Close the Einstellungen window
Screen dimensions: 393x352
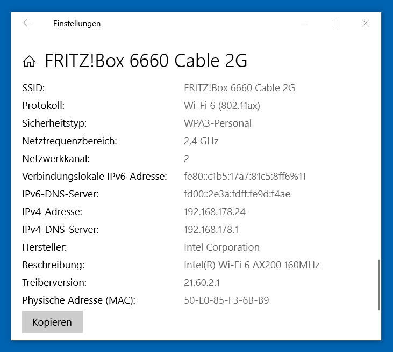[366, 23]
